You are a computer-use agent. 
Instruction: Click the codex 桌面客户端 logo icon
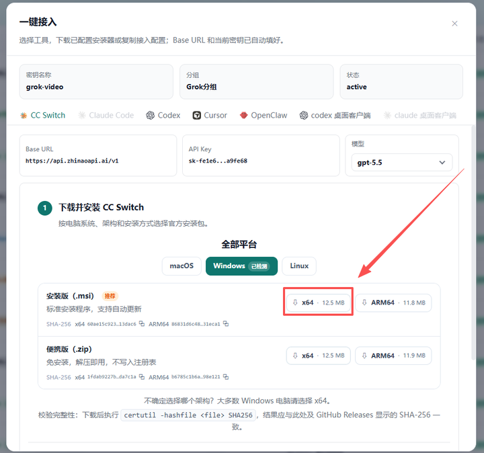[x=304, y=116]
